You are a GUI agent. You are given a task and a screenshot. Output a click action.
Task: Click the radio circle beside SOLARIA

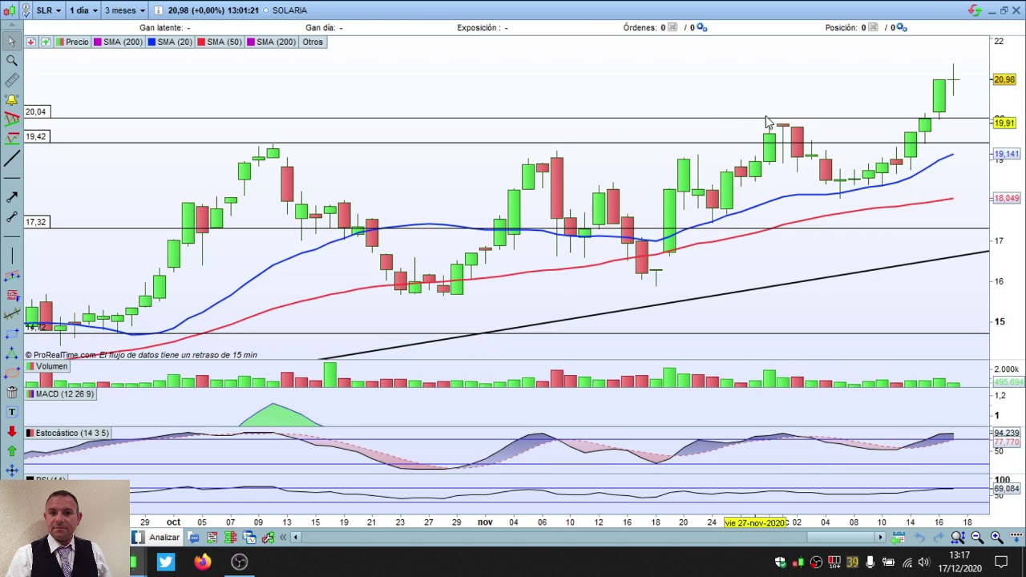click(265, 10)
